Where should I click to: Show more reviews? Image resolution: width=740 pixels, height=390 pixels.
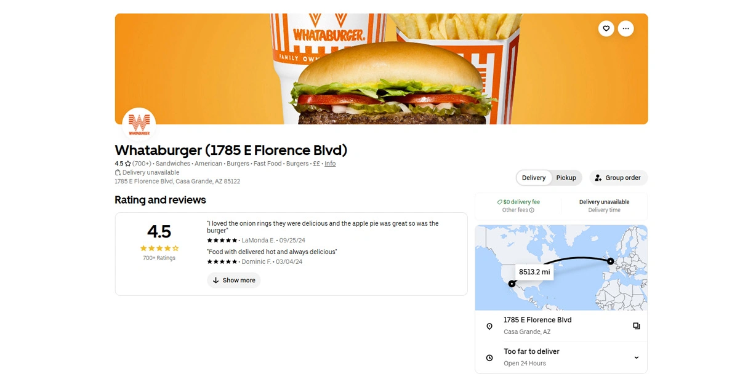[234, 281]
